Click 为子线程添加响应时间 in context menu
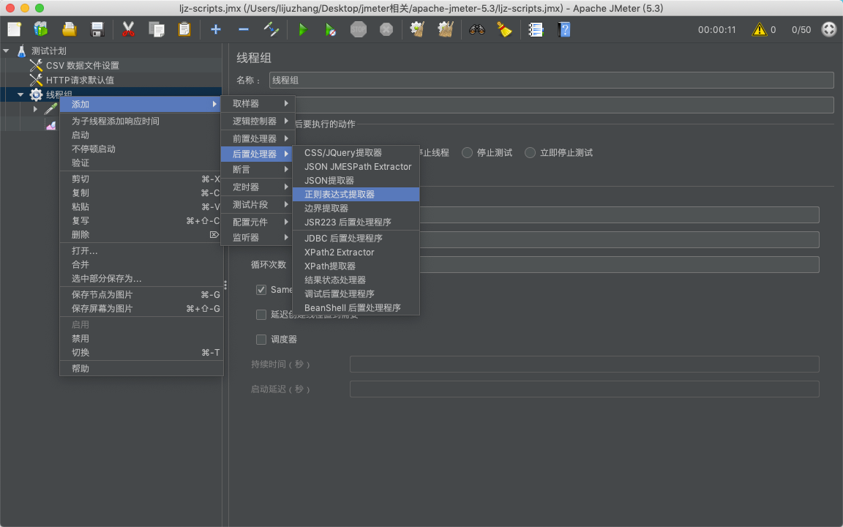843x527 pixels. click(140, 121)
